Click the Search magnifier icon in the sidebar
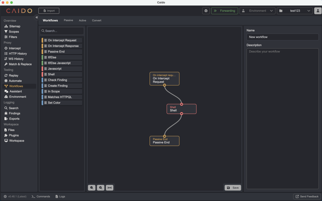 tap(6, 108)
